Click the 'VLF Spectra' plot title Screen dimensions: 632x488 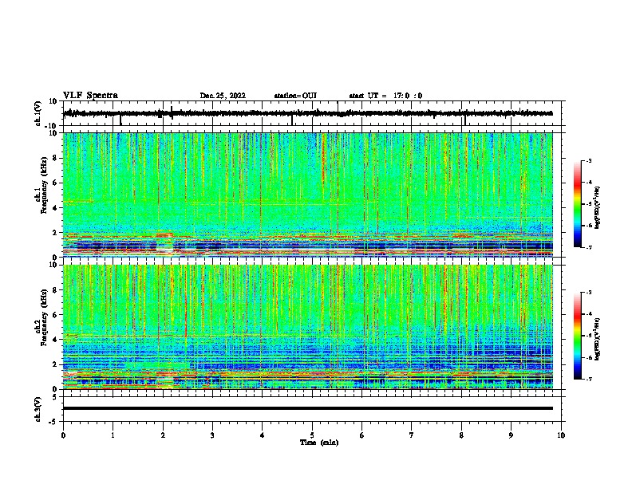click(x=90, y=96)
